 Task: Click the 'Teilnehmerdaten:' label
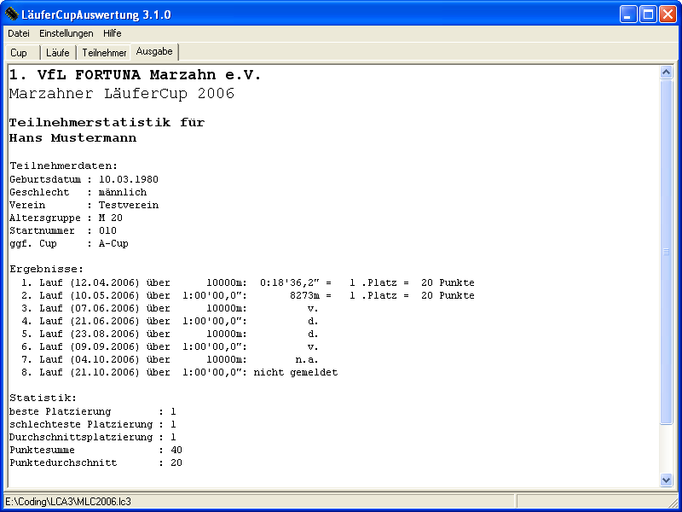[63, 166]
